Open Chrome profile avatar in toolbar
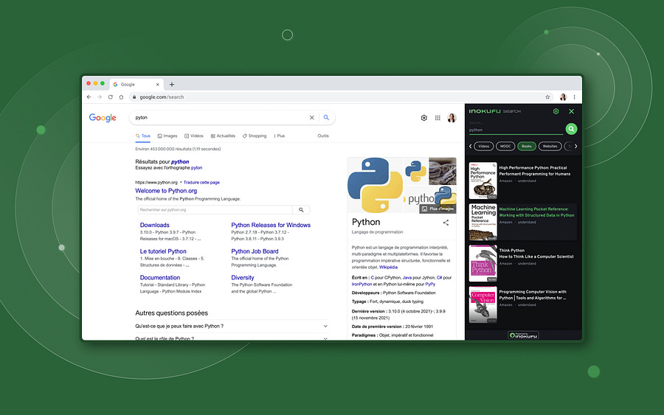The image size is (664, 415). pyautogui.click(x=563, y=97)
